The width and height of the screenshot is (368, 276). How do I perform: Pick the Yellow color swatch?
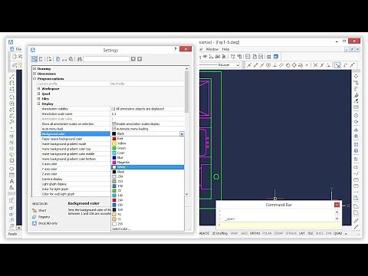(114, 143)
